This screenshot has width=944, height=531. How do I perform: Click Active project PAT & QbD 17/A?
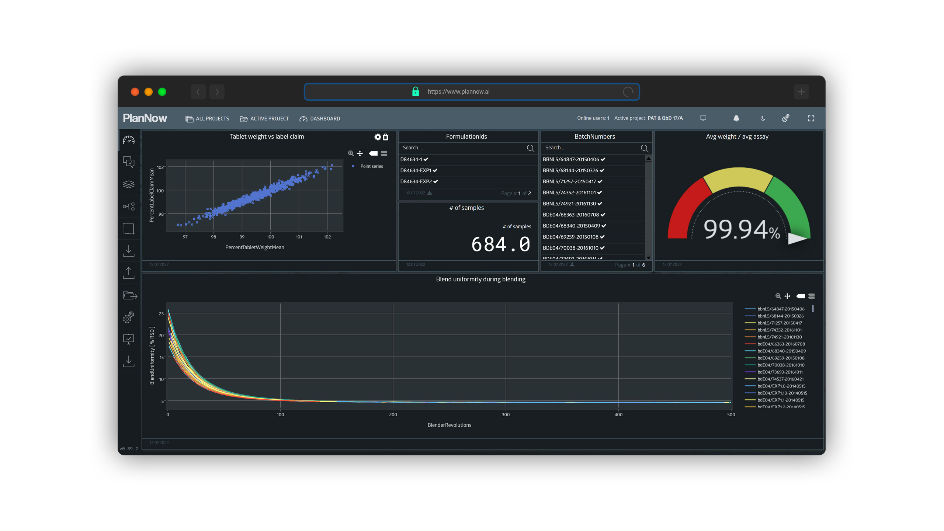(x=648, y=118)
